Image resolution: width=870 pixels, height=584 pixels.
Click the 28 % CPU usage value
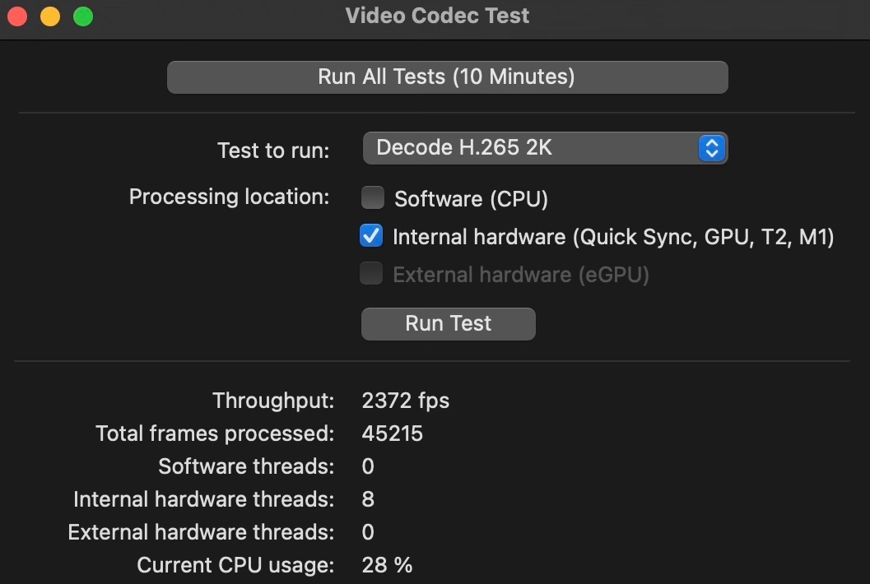387,565
